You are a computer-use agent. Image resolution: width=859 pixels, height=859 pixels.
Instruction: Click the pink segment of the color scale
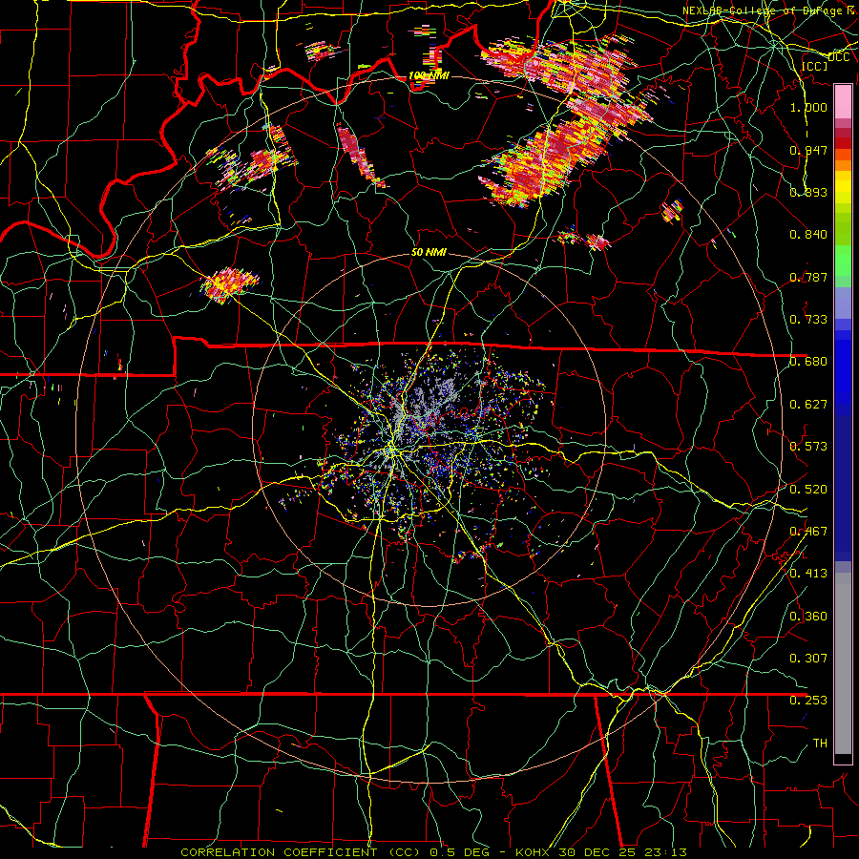(x=843, y=101)
